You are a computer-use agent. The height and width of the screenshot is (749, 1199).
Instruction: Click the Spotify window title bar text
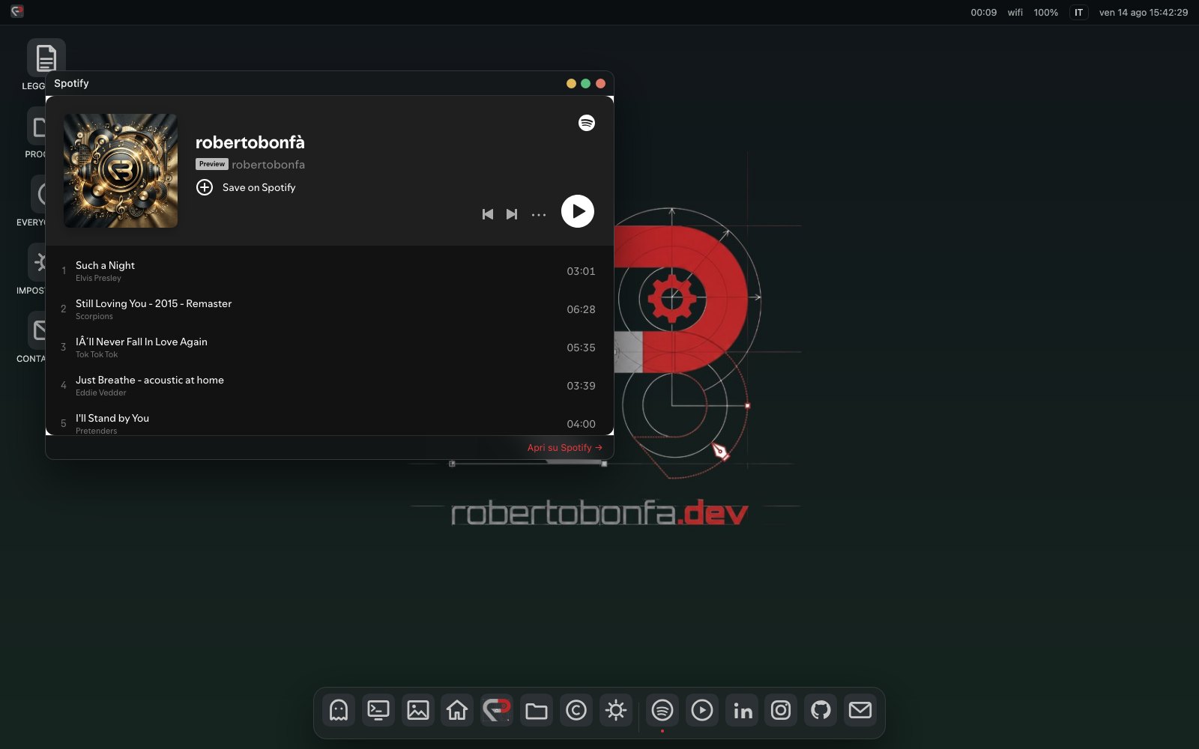coord(71,83)
